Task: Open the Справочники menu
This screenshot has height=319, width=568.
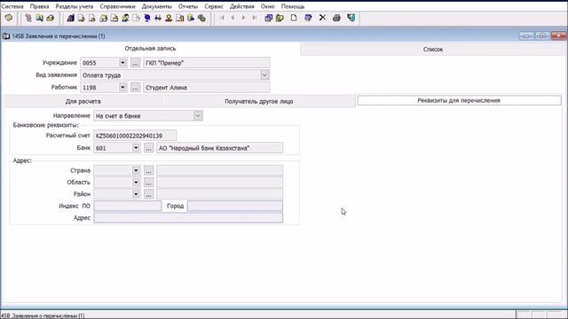Action: tap(117, 6)
